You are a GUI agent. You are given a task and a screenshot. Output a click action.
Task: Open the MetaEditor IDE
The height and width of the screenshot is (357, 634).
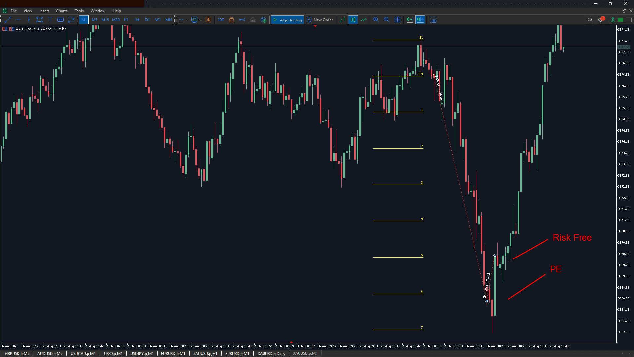221,20
